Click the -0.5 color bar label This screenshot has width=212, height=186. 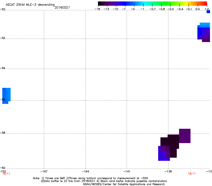(171, 9)
